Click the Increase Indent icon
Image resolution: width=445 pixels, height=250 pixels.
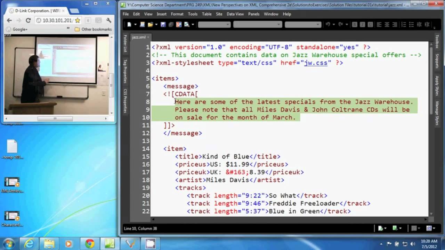point(427,24)
